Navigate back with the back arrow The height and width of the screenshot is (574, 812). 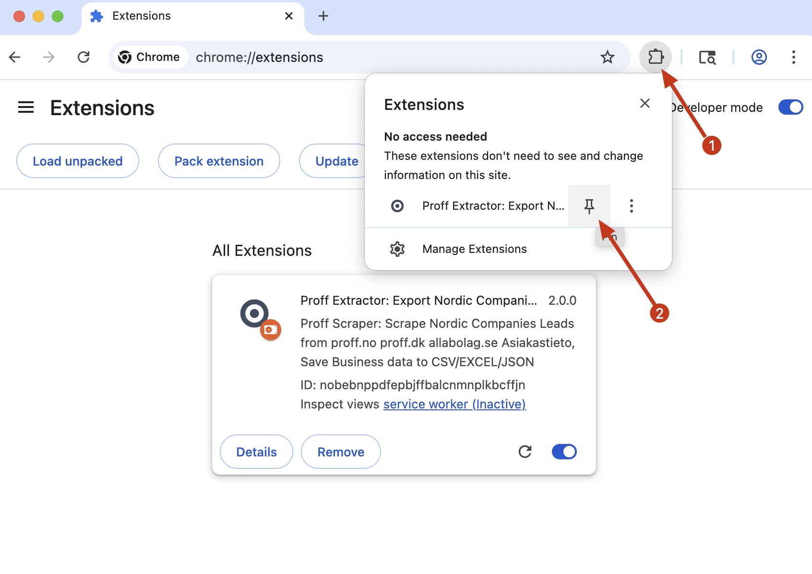[15, 57]
